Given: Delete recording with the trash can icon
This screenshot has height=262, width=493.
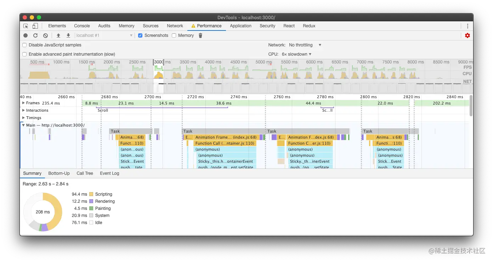Looking at the screenshot, I should click(200, 35).
